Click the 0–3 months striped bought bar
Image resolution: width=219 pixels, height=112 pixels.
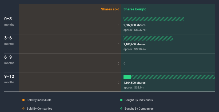[154, 19]
